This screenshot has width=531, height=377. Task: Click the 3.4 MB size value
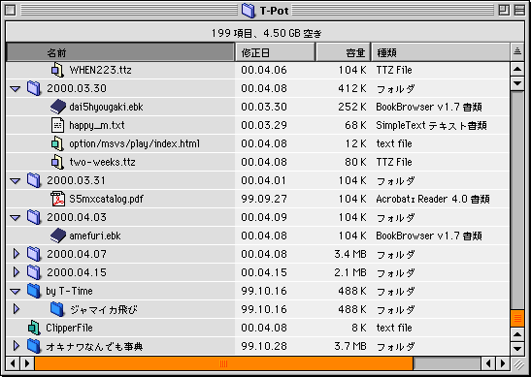coord(350,254)
